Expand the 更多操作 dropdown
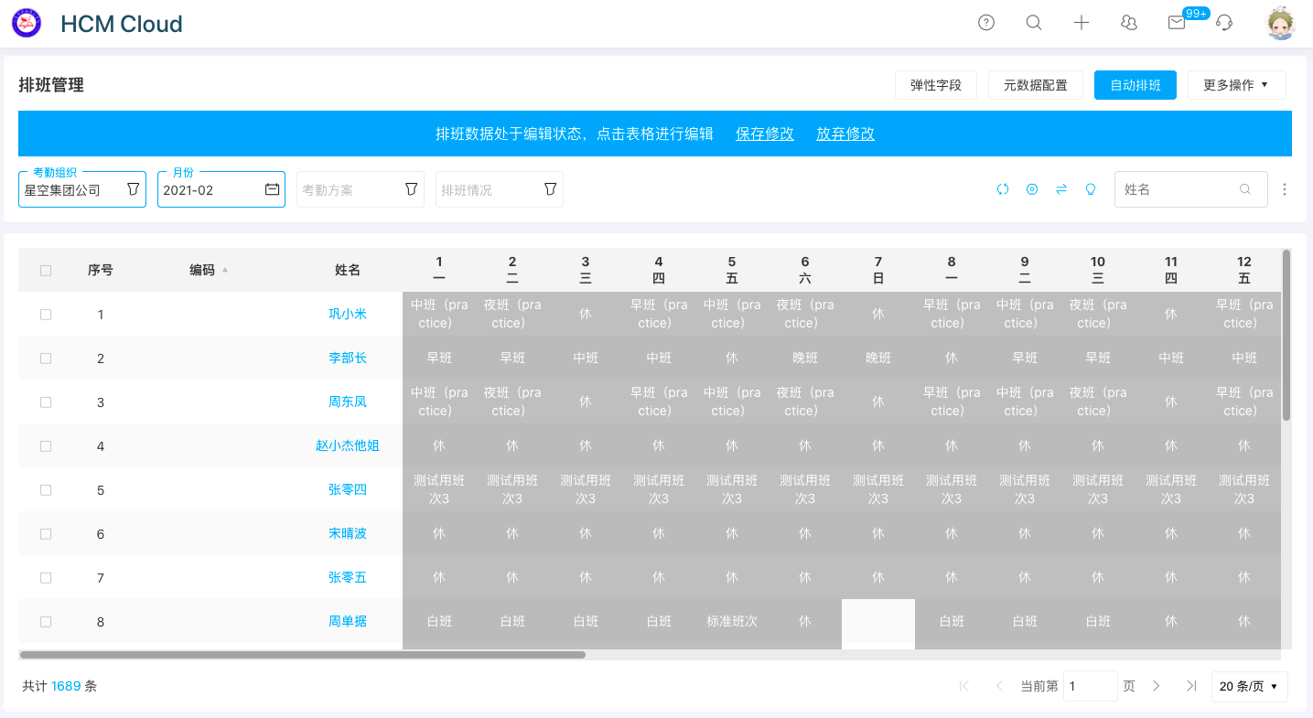 point(1236,85)
